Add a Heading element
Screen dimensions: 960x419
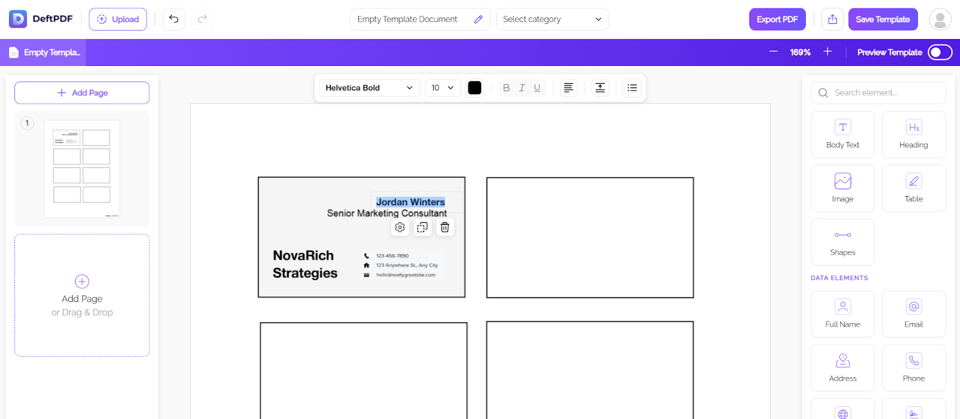point(914,134)
